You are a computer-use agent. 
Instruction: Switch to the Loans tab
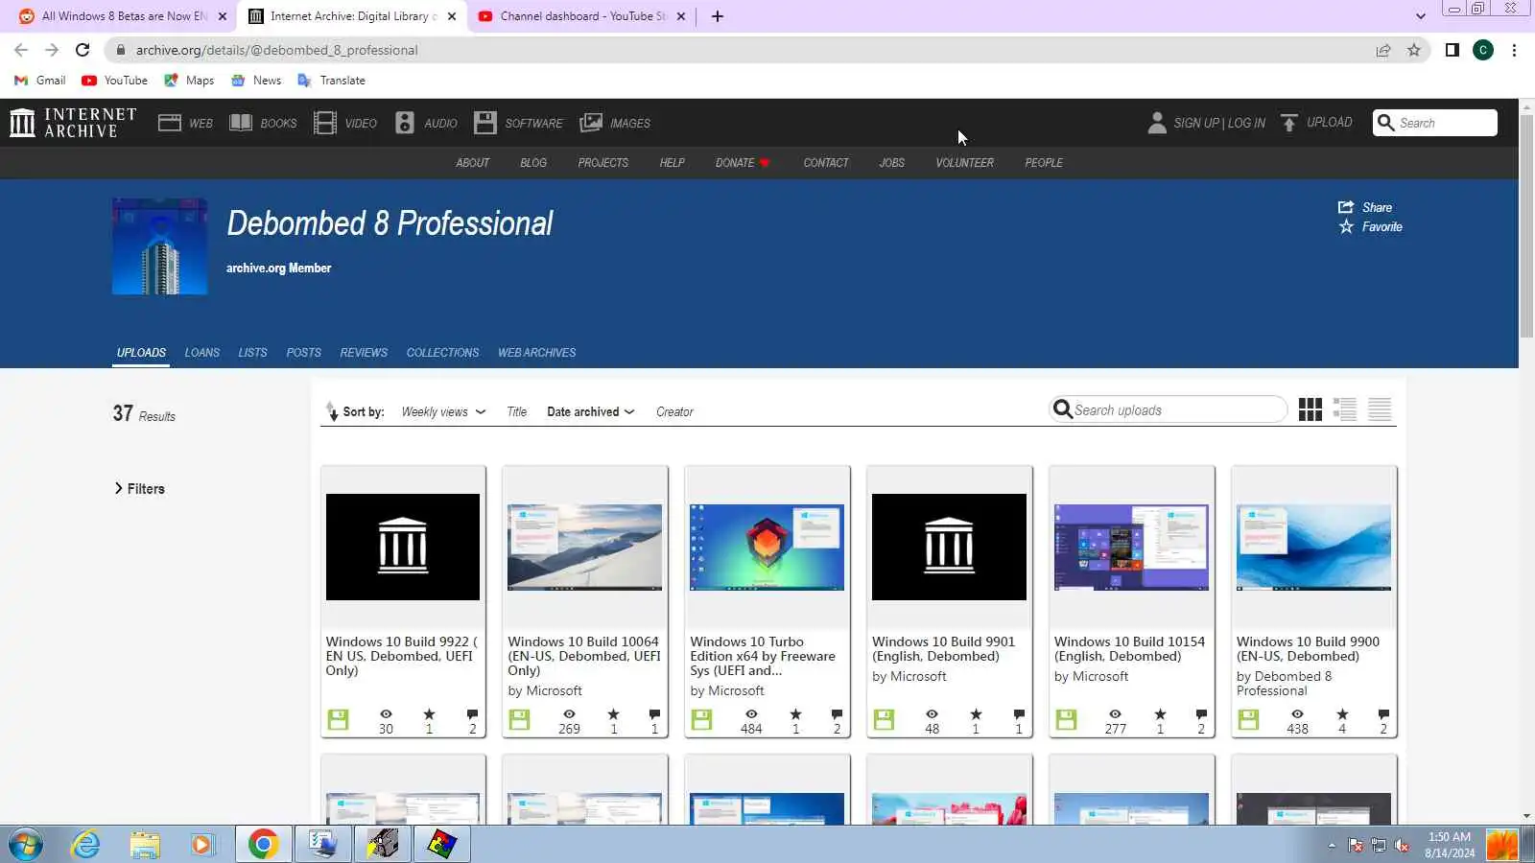[202, 353]
